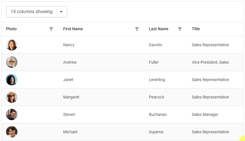Sort by the First Name column header

point(73,29)
